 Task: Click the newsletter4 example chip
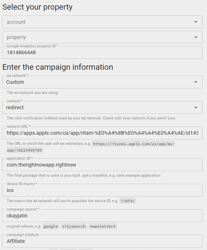click(x=103, y=226)
